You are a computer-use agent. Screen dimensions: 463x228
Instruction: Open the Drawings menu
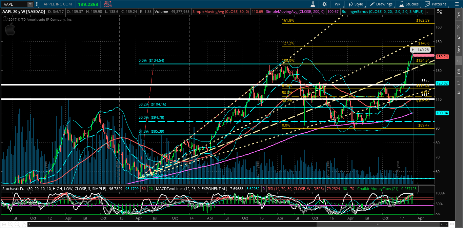381,4
